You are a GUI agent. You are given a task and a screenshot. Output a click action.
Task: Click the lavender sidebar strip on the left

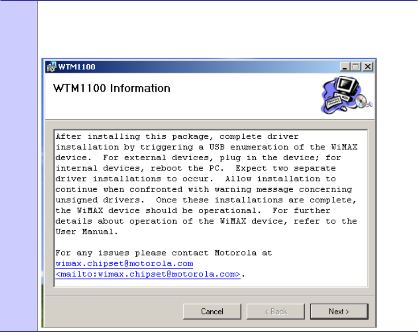coord(19,166)
